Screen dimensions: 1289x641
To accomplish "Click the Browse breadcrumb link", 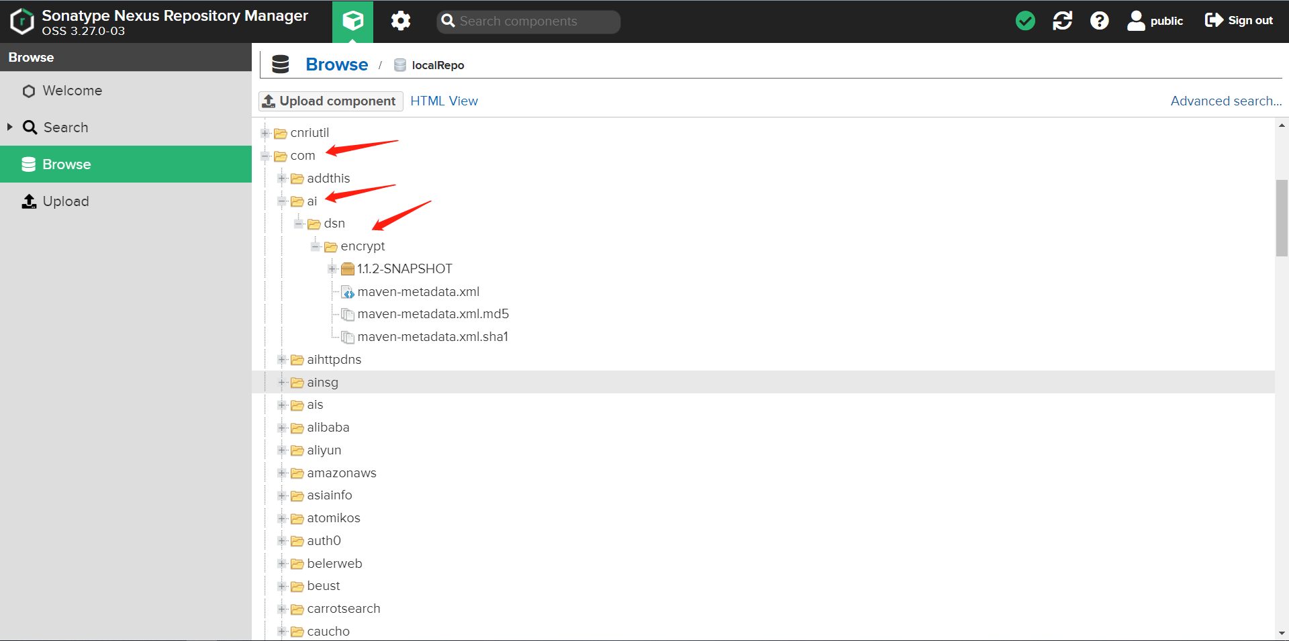I will pyautogui.click(x=337, y=64).
